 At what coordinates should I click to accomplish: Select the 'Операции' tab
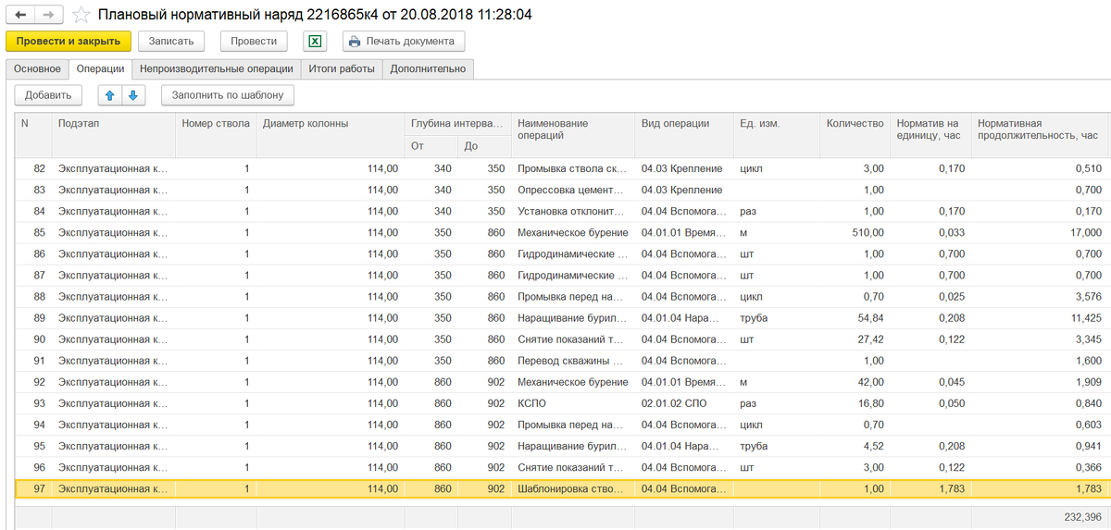tap(100, 68)
